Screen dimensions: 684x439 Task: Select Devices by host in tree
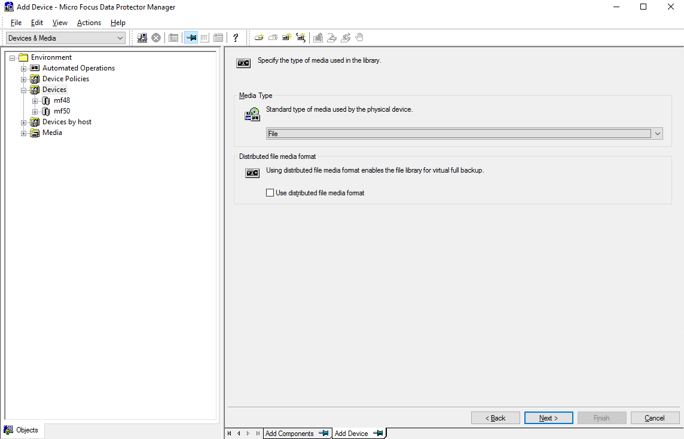[67, 122]
